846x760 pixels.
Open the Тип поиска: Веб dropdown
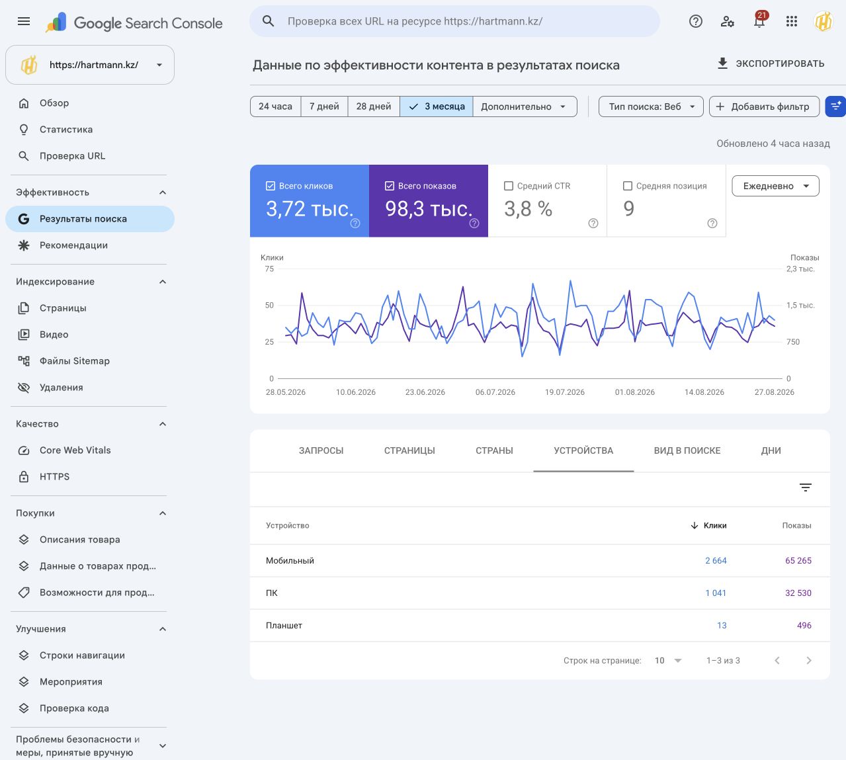coord(651,106)
